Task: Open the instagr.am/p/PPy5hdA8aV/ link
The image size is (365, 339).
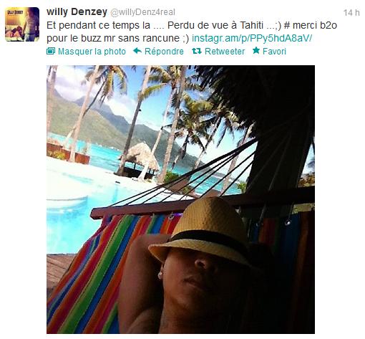Action: coord(252,38)
